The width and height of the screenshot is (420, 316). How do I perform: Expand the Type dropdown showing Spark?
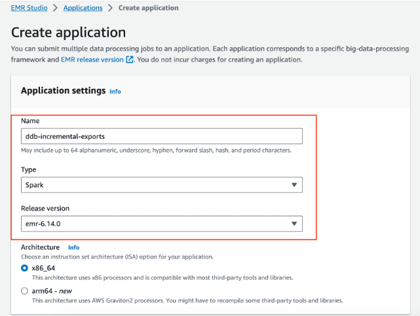coord(162,185)
